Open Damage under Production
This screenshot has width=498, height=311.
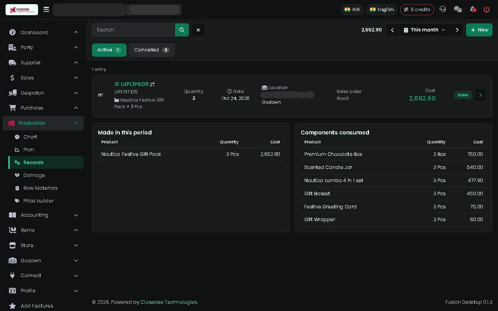click(x=46, y=175)
